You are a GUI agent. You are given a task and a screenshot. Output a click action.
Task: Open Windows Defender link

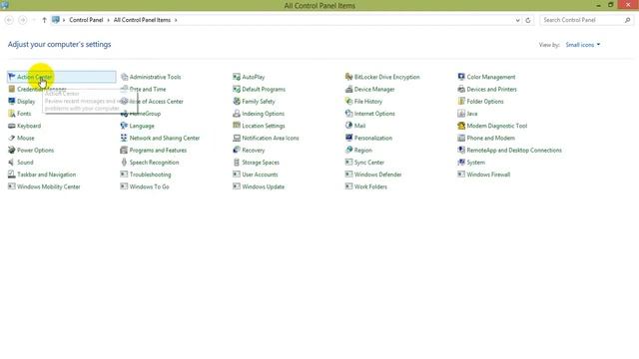pyautogui.click(x=377, y=175)
